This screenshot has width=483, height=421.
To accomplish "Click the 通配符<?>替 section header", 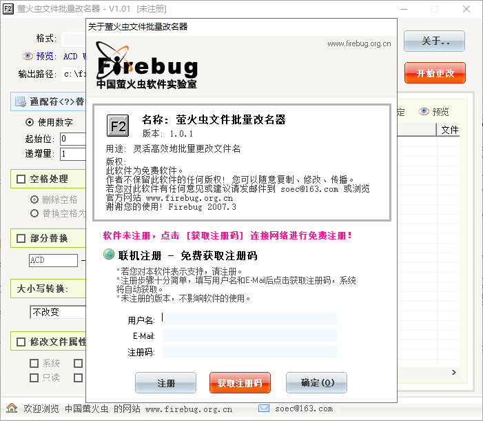I will [x=48, y=101].
